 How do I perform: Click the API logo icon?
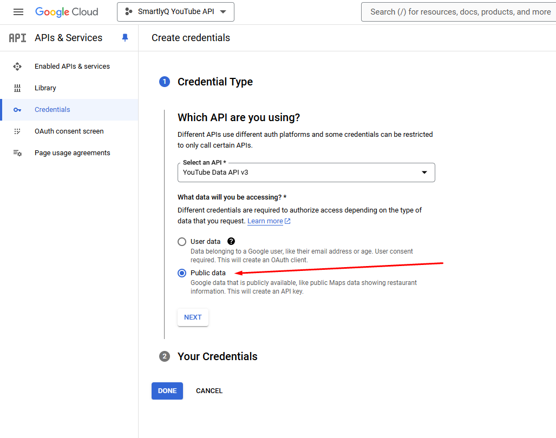point(17,38)
